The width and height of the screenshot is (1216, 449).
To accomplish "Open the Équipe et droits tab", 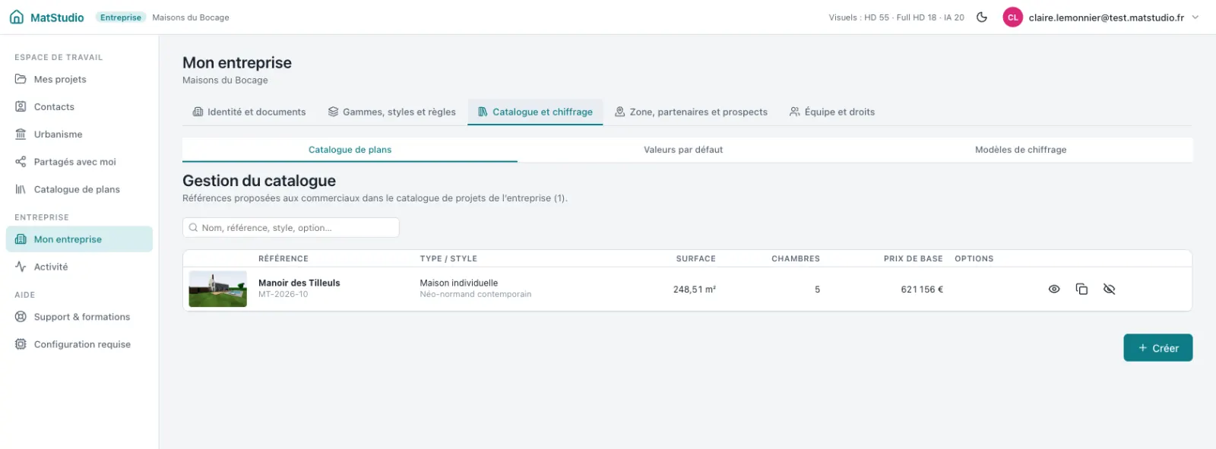I will pyautogui.click(x=832, y=112).
